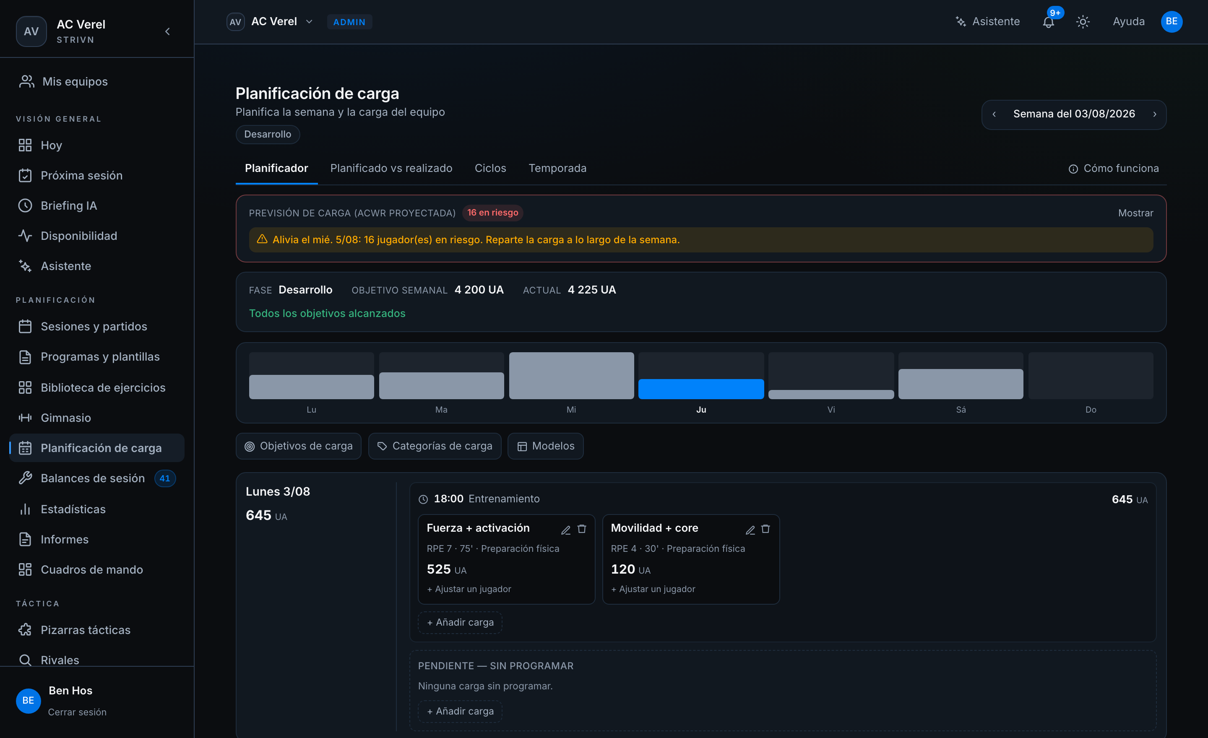This screenshot has width=1208, height=738.
Task: Delete the Fuerza + activación load
Action: 581,529
